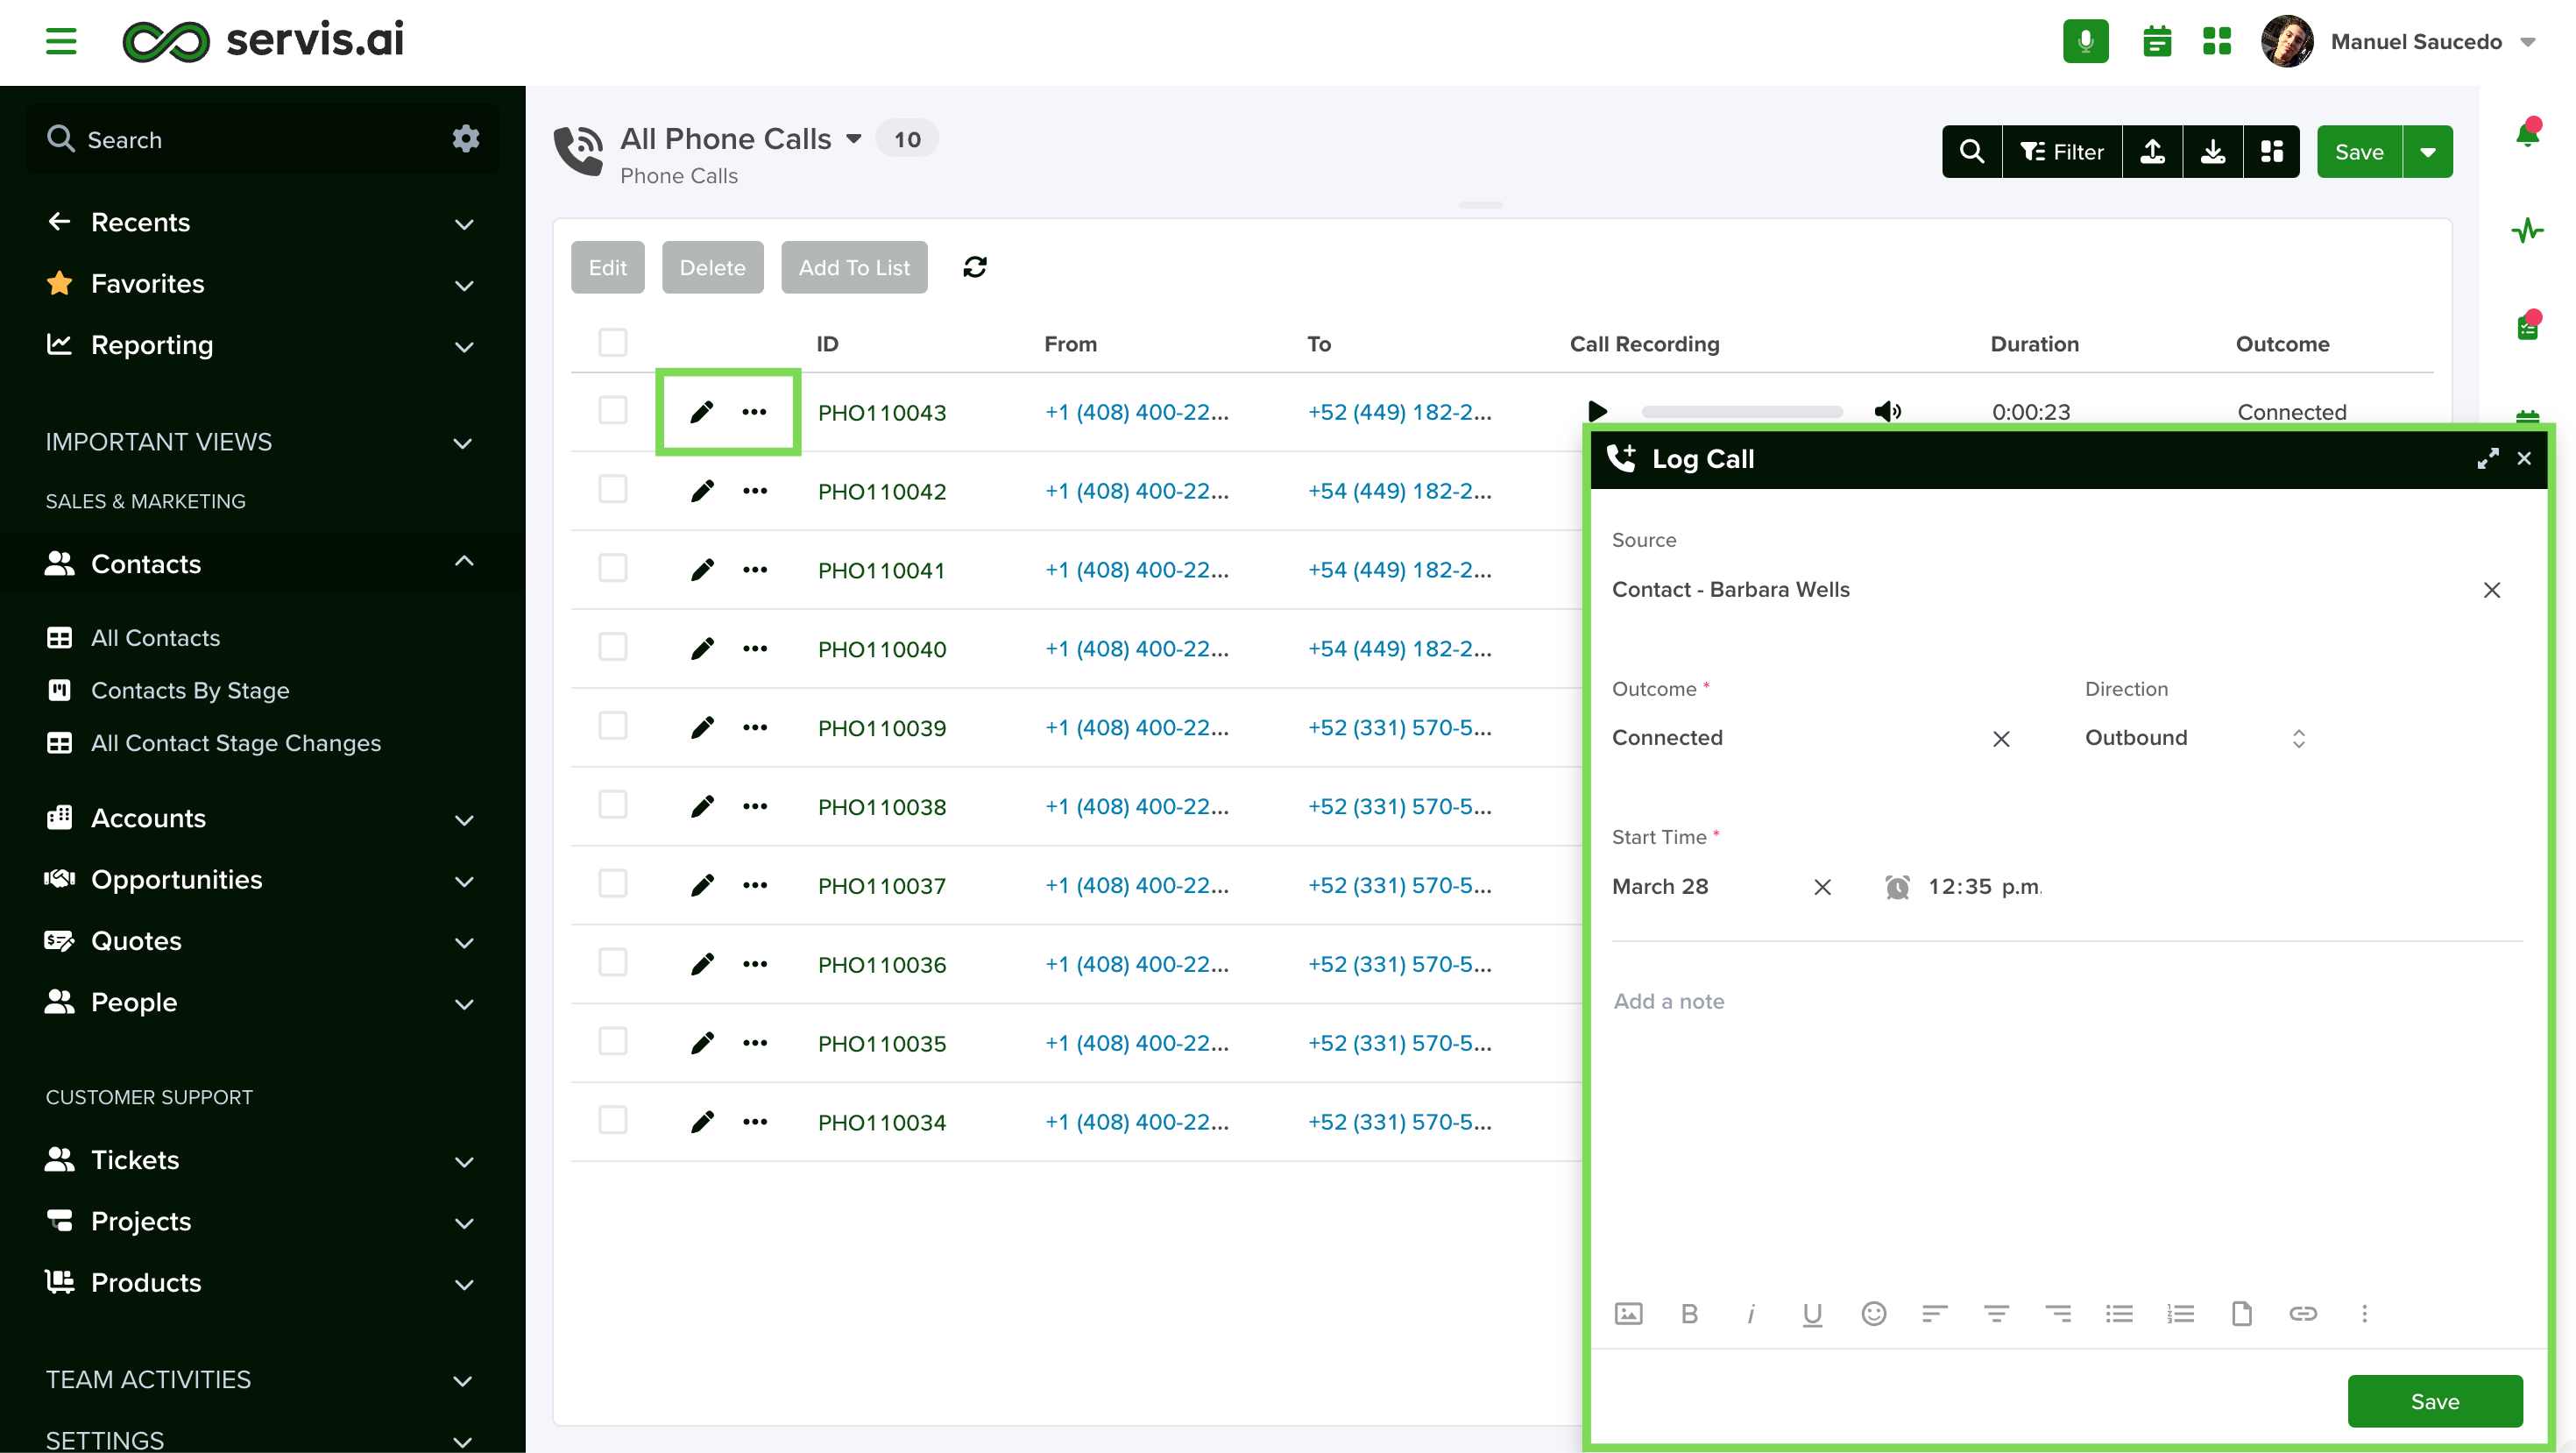Toggle bold in note editor
This screenshot has height=1453, width=2576.
[x=1690, y=1314]
